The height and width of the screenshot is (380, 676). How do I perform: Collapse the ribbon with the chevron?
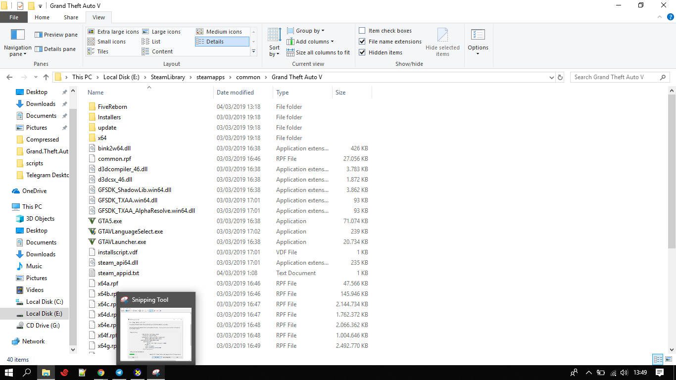click(659, 17)
